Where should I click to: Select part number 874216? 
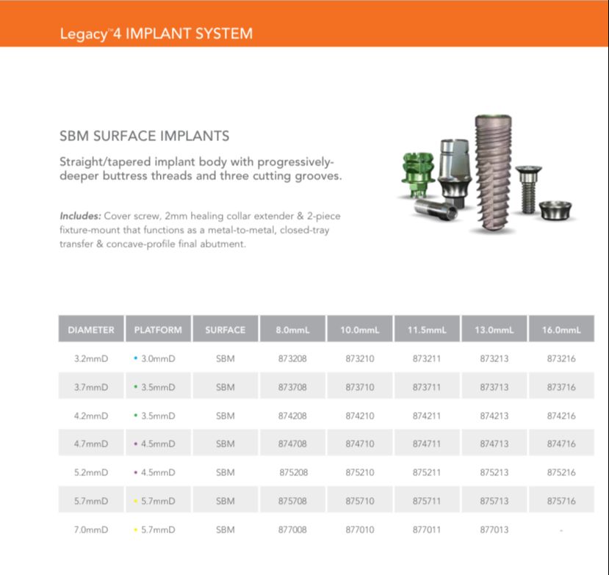click(561, 416)
